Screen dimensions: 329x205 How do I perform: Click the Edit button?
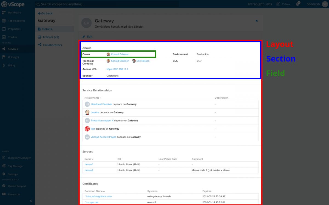(87, 37)
